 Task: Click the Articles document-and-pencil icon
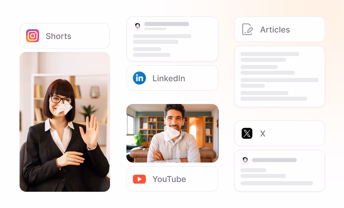coord(247,30)
